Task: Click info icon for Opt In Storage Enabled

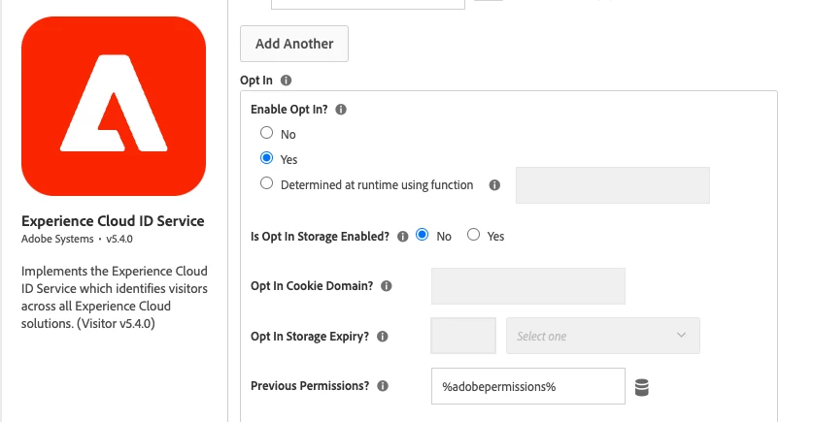Action: (403, 236)
